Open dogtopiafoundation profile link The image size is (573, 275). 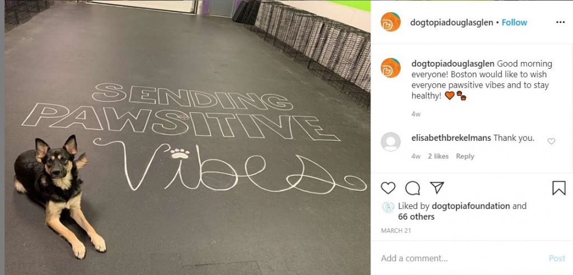coord(471,206)
